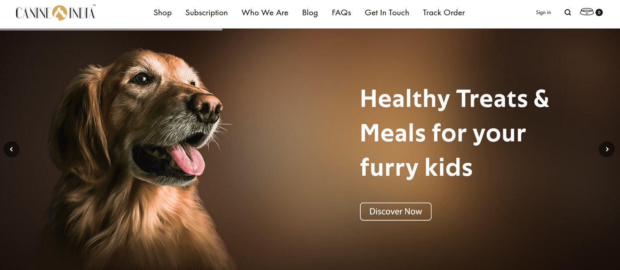Open the search magnifier icon
This screenshot has height=270, width=620.
[567, 12]
